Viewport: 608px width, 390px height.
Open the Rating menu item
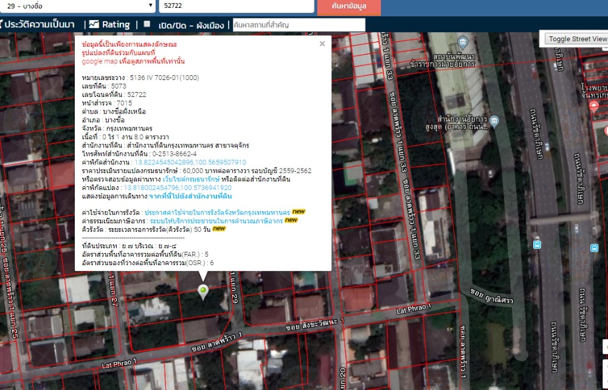(116, 25)
